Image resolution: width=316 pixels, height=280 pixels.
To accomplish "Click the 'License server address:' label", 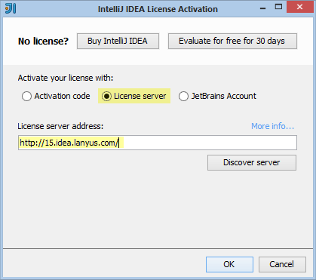I will [x=60, y=126].
